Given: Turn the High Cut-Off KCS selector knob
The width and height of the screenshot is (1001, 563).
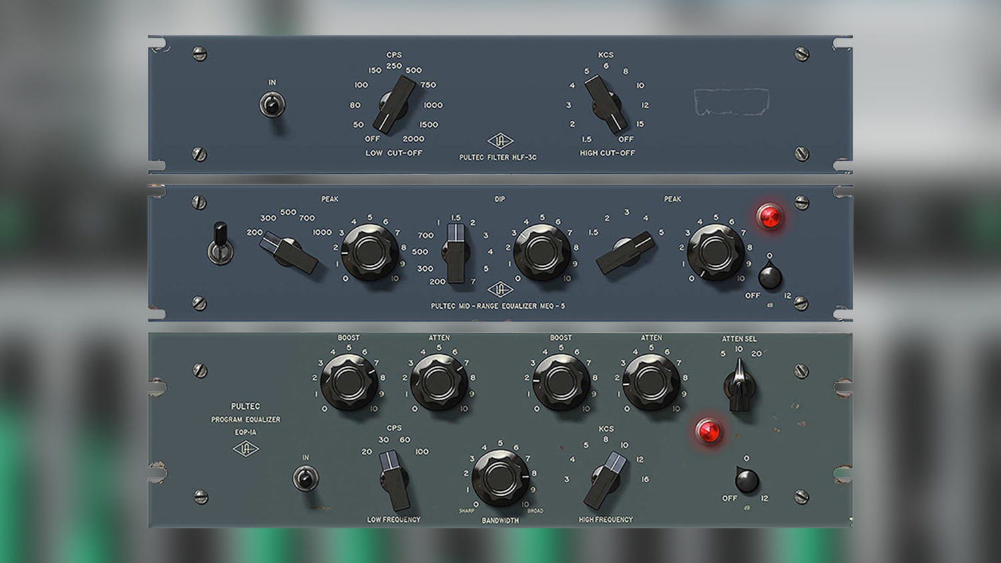Looking at the screenshot, I should [x=606, y=103].
